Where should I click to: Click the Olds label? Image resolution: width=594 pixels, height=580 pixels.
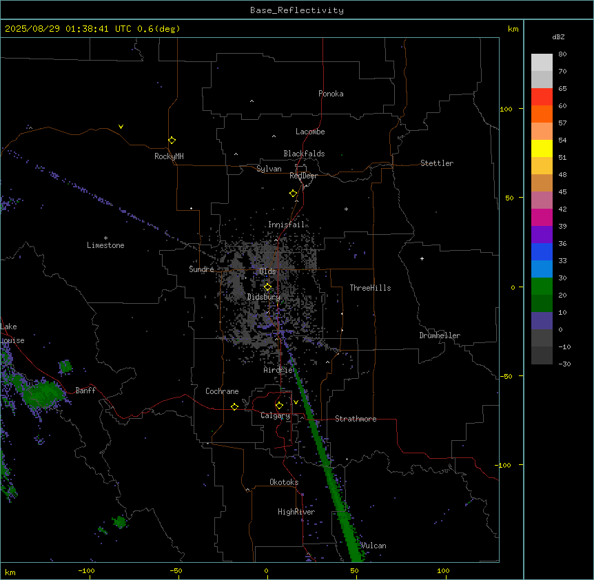pyautogui.click(x=267, y=271)
